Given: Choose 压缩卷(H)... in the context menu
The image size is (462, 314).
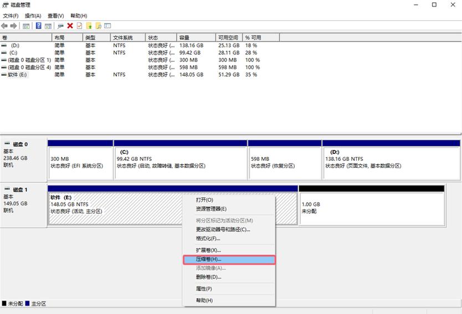Looking at the screenshot, I should [x=229, y=259].
